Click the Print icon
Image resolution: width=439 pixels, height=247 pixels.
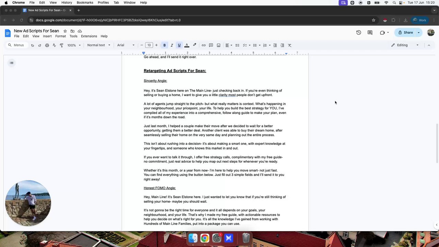click(x=47, y=45)
